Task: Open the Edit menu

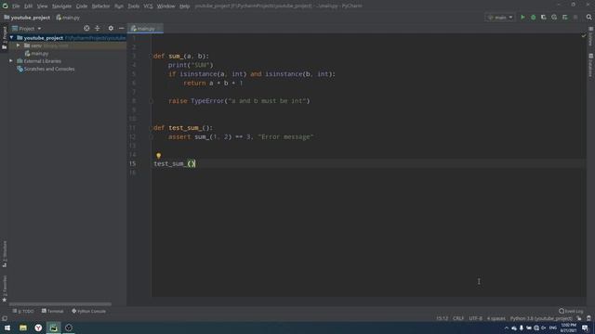Action: 29,6
